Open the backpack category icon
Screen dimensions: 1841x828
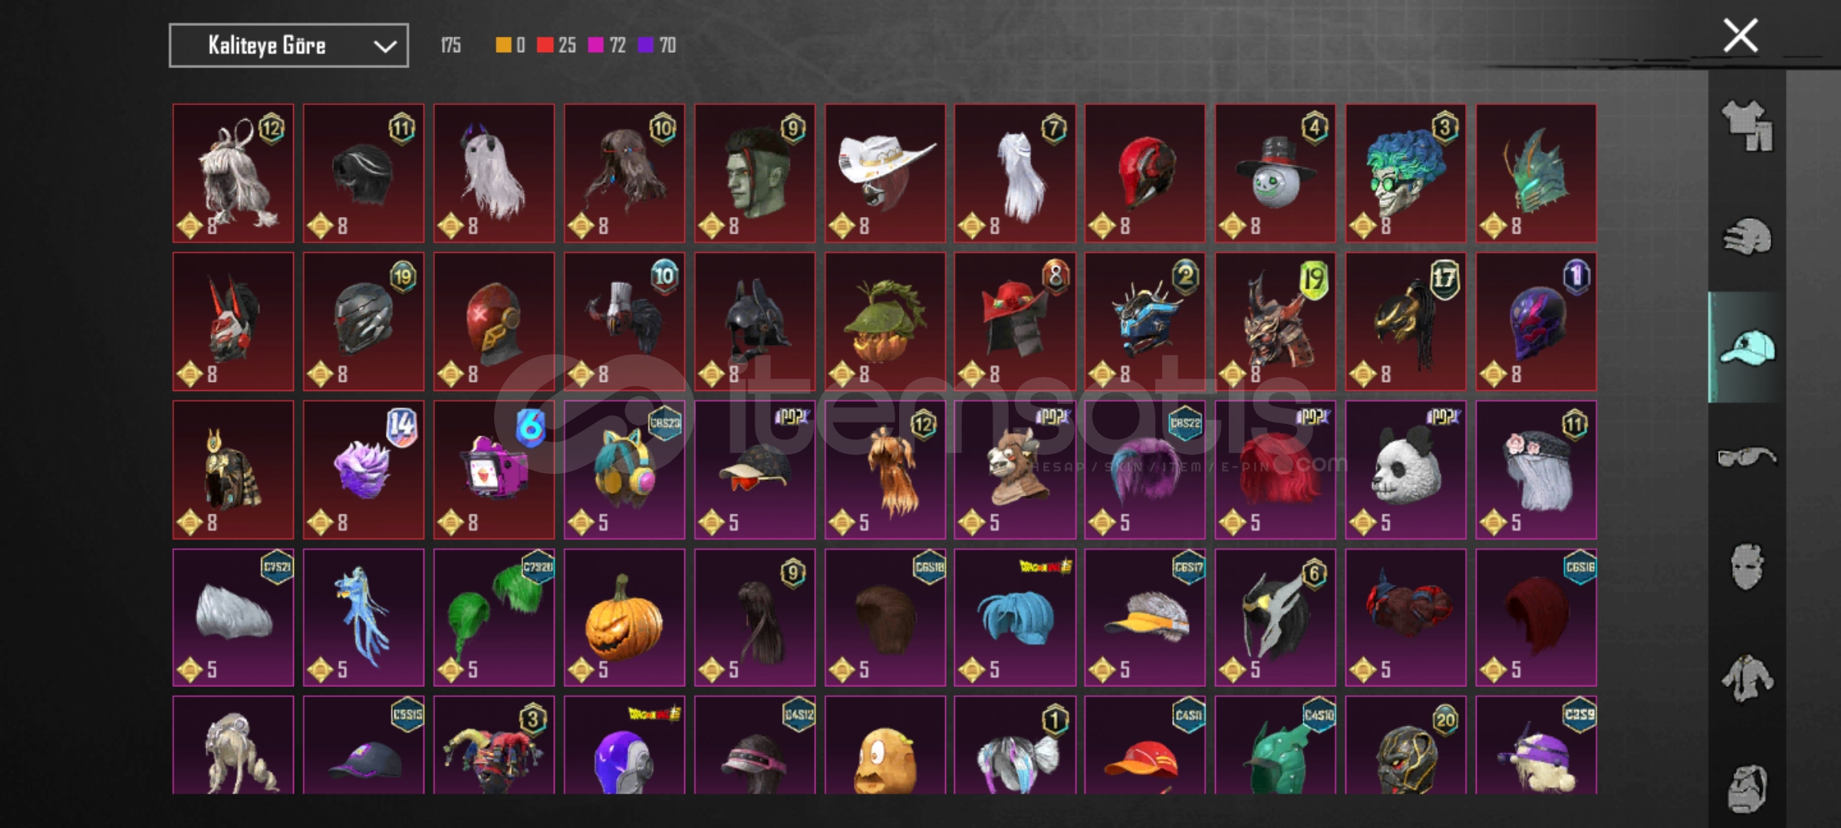click(1747, 788)
